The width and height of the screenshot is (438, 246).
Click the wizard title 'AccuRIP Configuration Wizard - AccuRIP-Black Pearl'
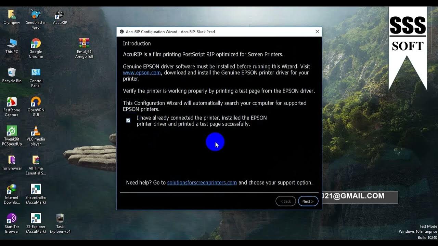(170, 32)
